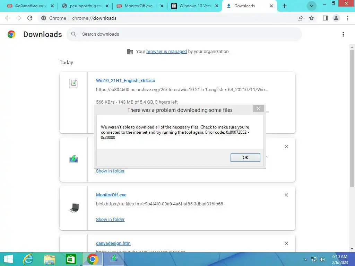Screen dimensions: 355x266
Task: Click the forward navigation arrow
Action: tap(19, 18)
